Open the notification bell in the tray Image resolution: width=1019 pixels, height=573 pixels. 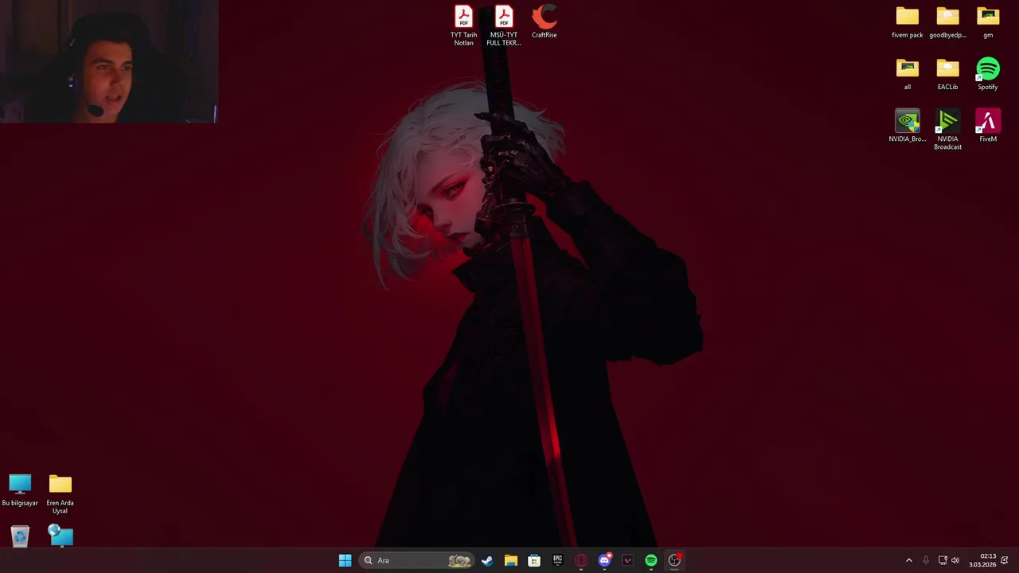tap(1005, 560)
